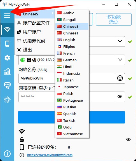This screenshot has width=136, height=161.
Task: Select Portuguese language
Action: coord(72,100)
